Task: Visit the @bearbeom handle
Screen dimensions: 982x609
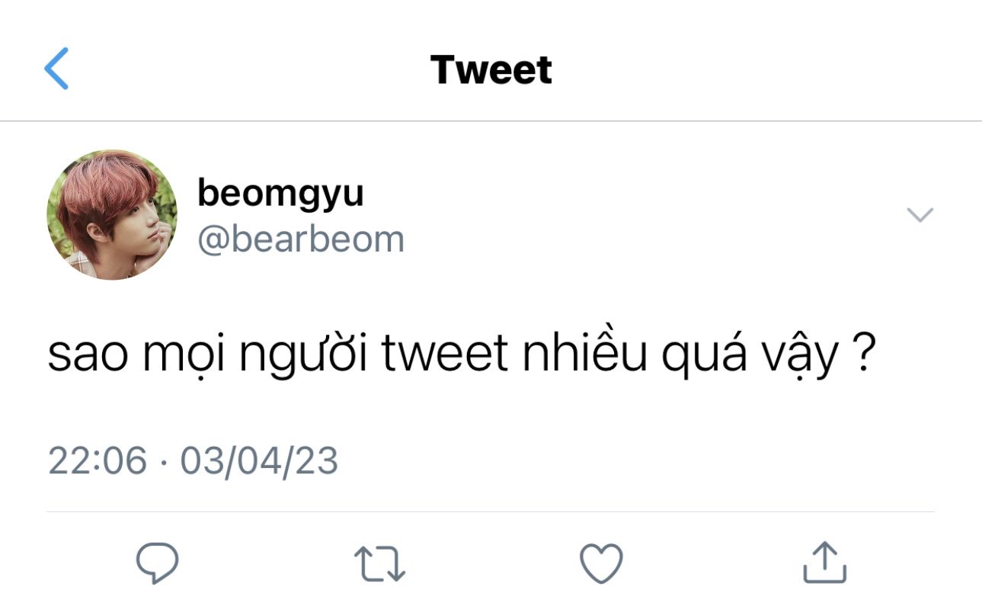Action: pyautogui.click(x=301, y=240)
